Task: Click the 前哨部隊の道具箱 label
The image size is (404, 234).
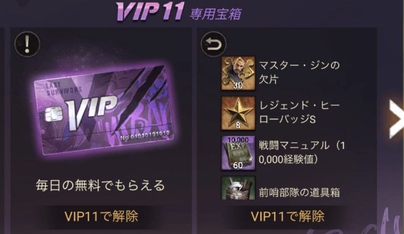Action: pos(299,193)
